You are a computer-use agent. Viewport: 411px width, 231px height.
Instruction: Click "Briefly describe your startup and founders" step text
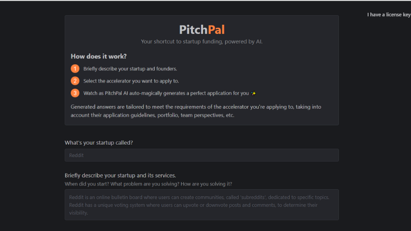point(130,69)
